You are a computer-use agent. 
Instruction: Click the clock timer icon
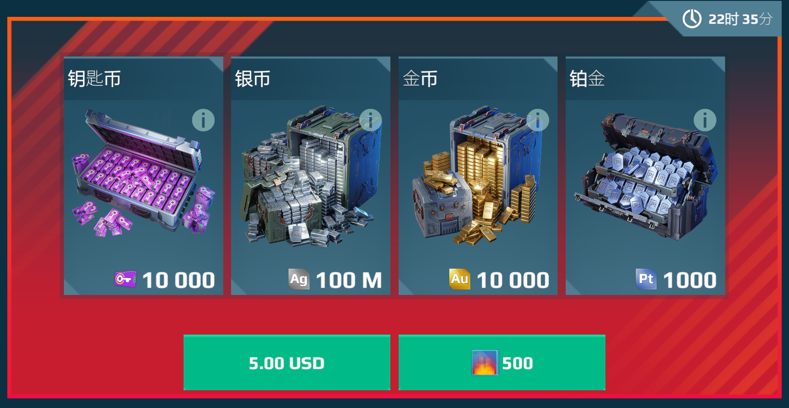click(x=692, y=19)
